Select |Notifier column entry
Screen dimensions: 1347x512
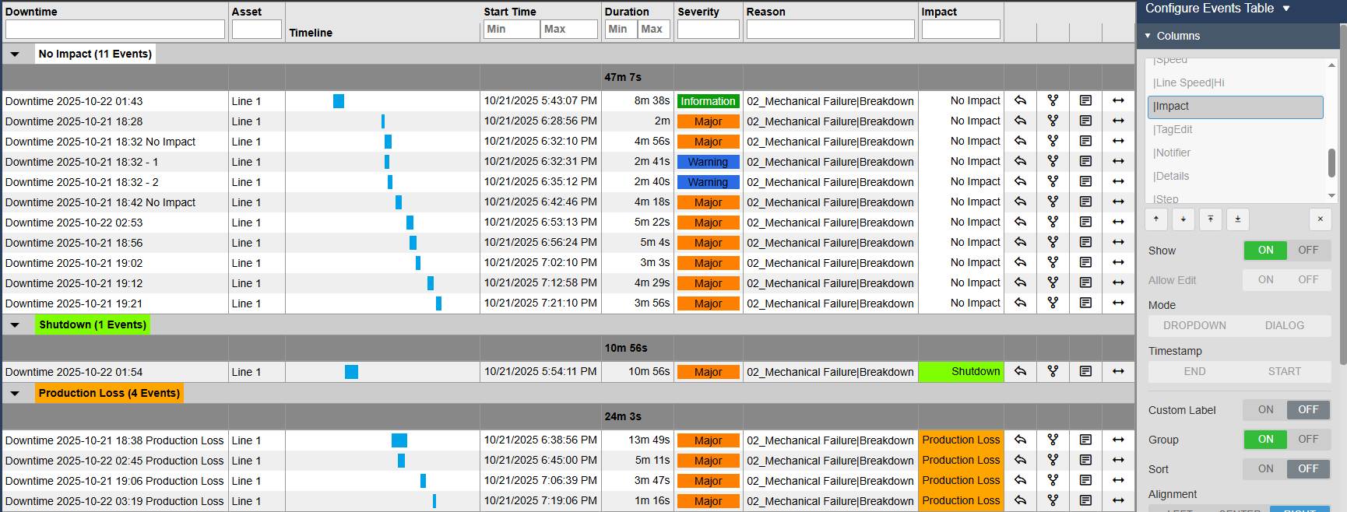tap(1236, 153)
